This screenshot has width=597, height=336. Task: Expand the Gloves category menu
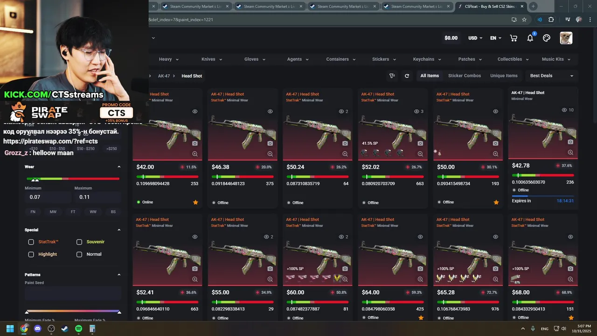(255, 59)
